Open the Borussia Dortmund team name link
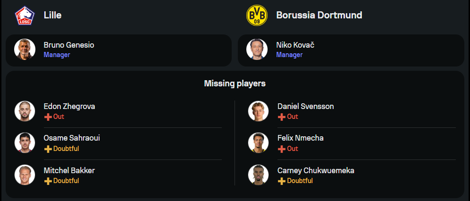This screenshot has height=201, width=470. [319, 15]
